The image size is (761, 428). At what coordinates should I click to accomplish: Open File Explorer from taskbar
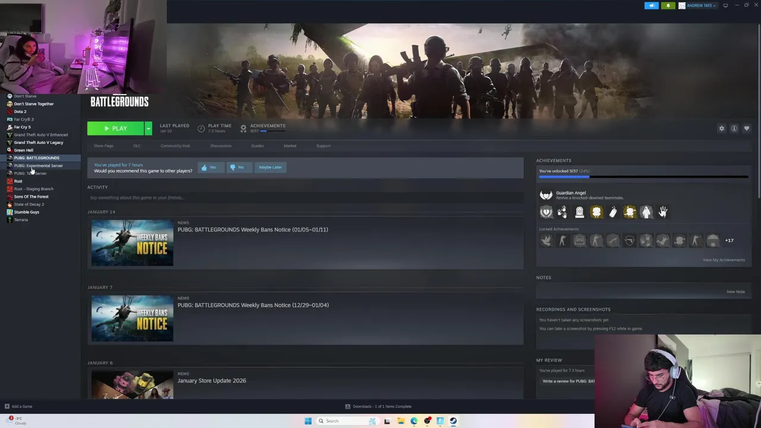[401, 421]
